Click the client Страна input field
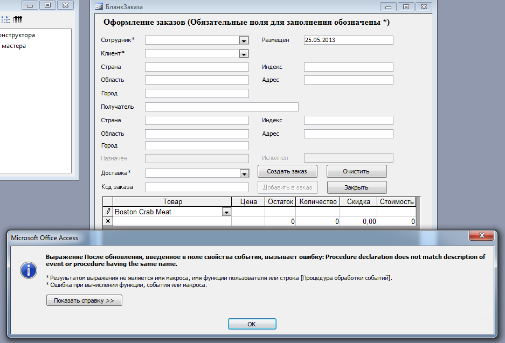This screenshot has height=343, width=505. point(197,67)
